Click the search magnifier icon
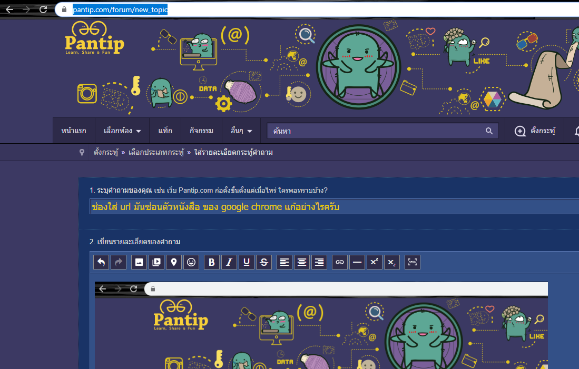The height and width of the screenshot is (369, 579). (489, 131)
